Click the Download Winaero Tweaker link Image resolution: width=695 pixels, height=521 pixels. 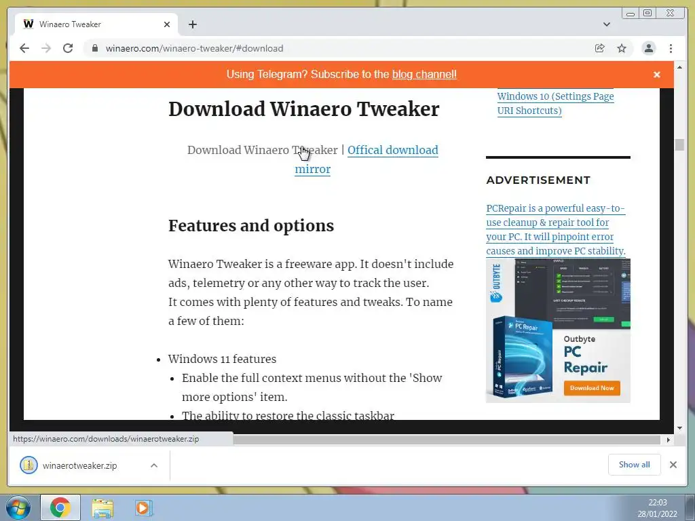(263, 150)
